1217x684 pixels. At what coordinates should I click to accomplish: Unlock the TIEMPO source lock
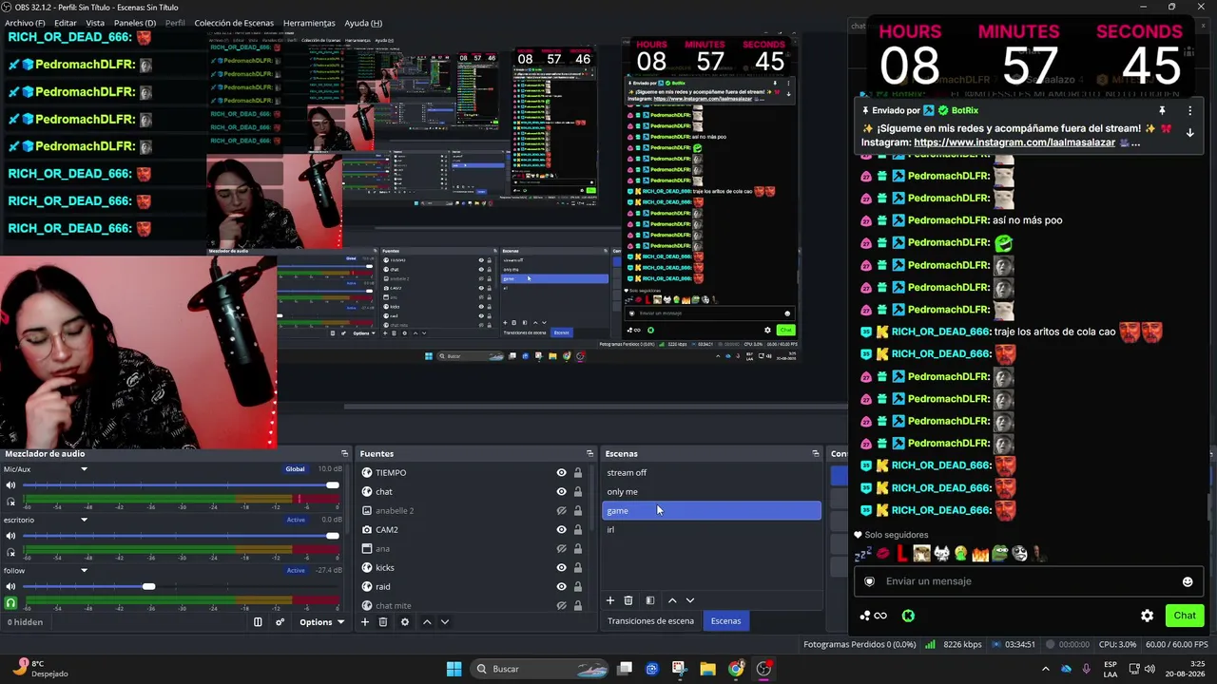pos(577,473)
